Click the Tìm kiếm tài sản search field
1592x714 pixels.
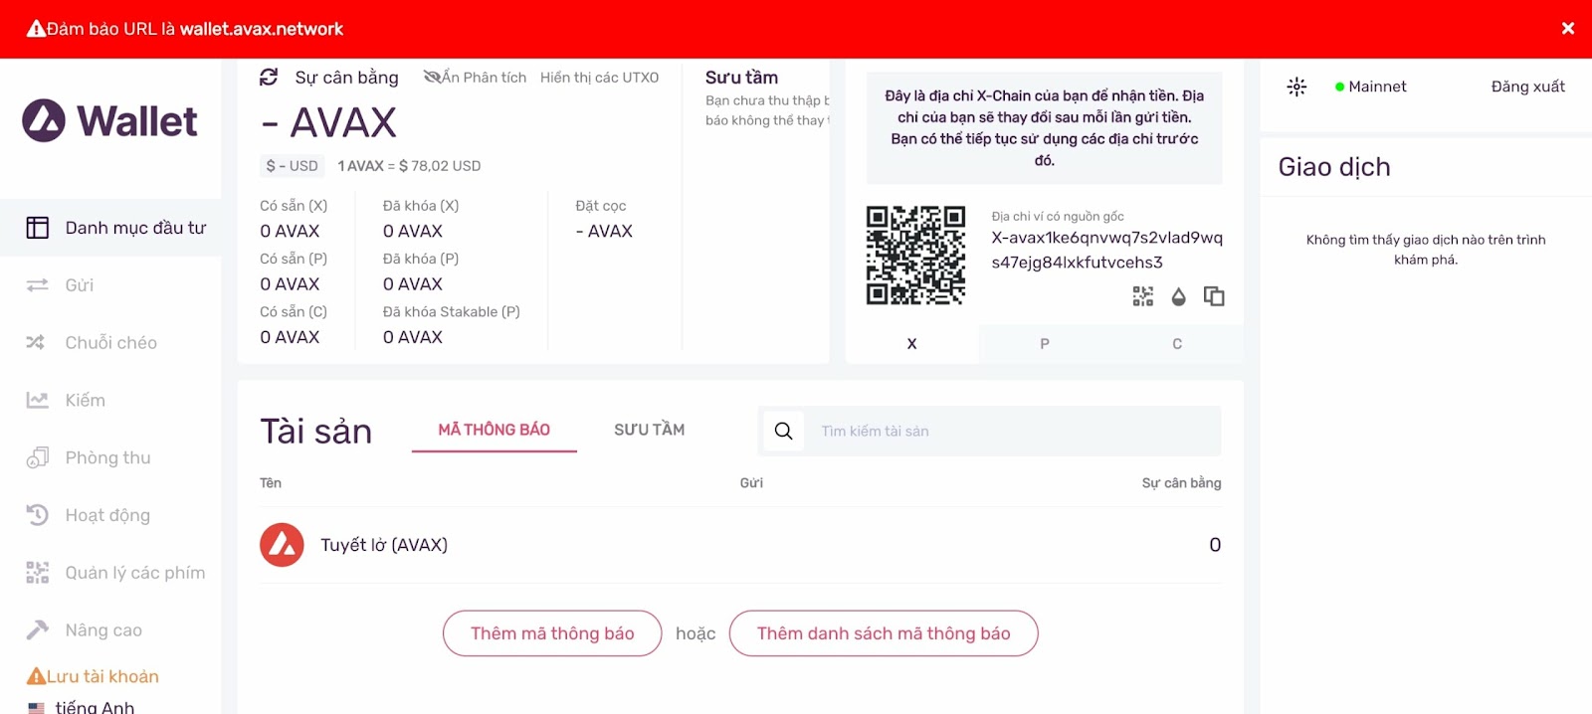coord(1013,431)
